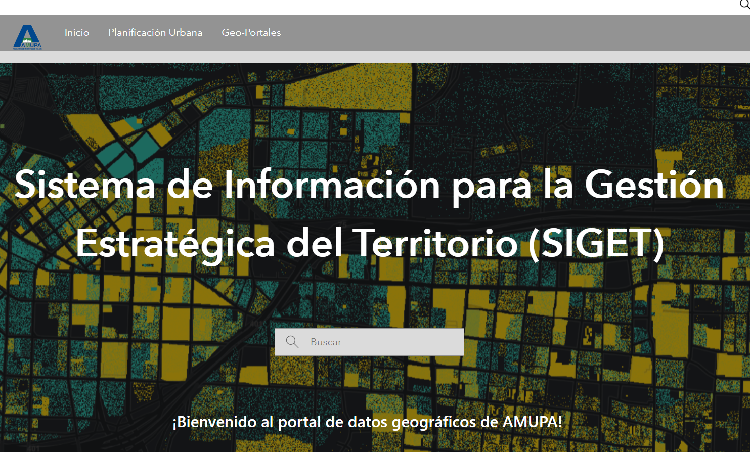Viewport: 750px width, 452px height.
Task: Go to the Inicio page
Action: tap(77, 32)
